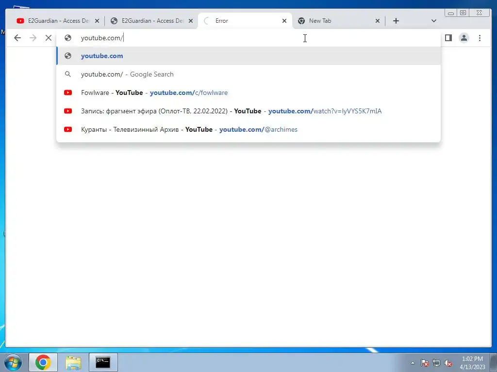
Task: Click Chrome icon in taskbar
Action: 43,362
